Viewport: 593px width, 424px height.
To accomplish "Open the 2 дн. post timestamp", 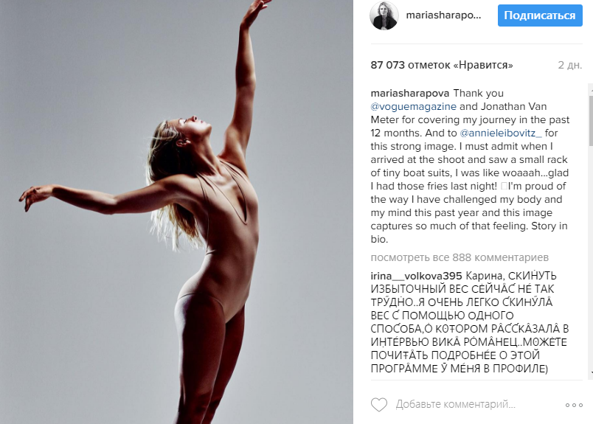I will click(x=570, y=65).
